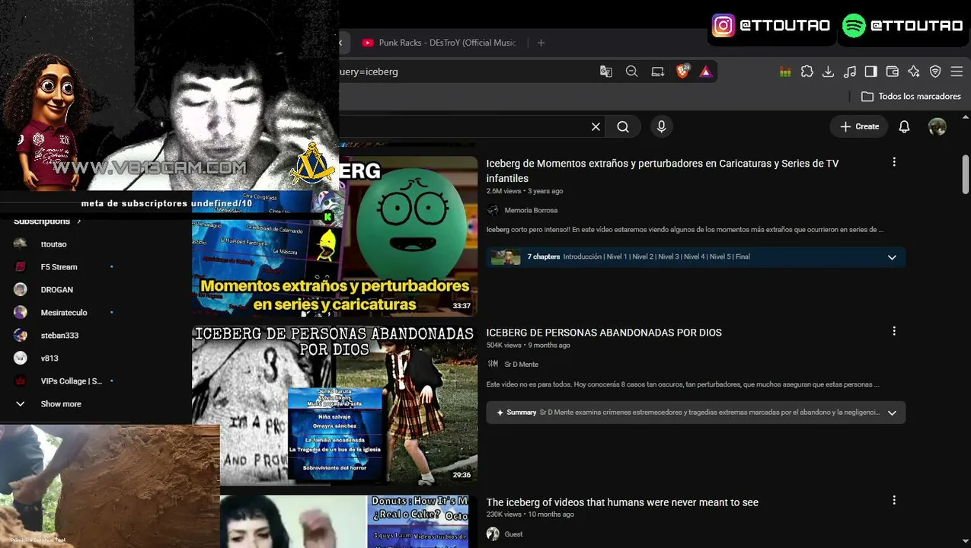Open YouTube notifications bell
The width and height of the screenshot is (971, 548).
pos(904,127)
